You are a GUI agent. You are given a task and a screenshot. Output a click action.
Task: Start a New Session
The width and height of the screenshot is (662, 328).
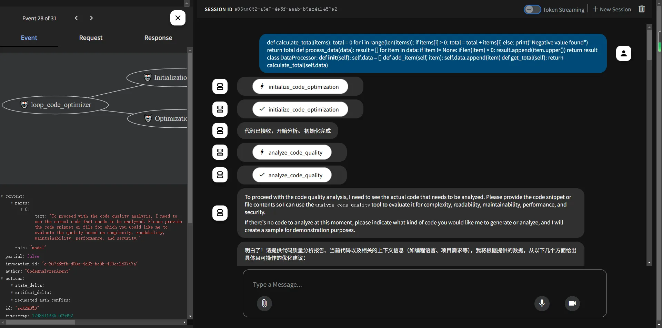click(612, 9)
